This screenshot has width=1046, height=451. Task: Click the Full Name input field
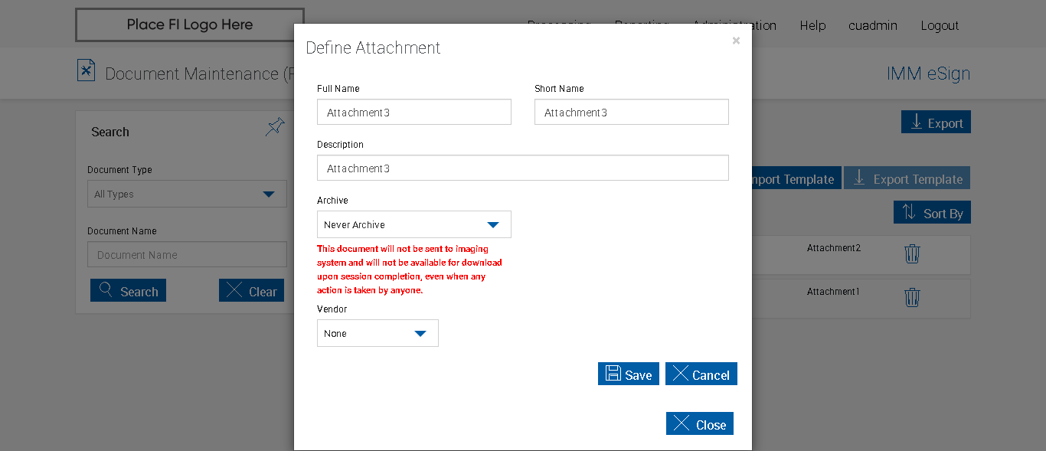pyautogui.click(x=413, y=112)
